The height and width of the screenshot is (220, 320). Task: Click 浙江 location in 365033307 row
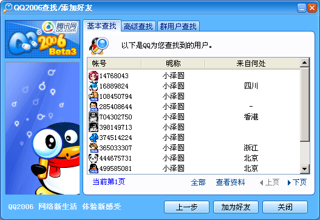(251, 148)
